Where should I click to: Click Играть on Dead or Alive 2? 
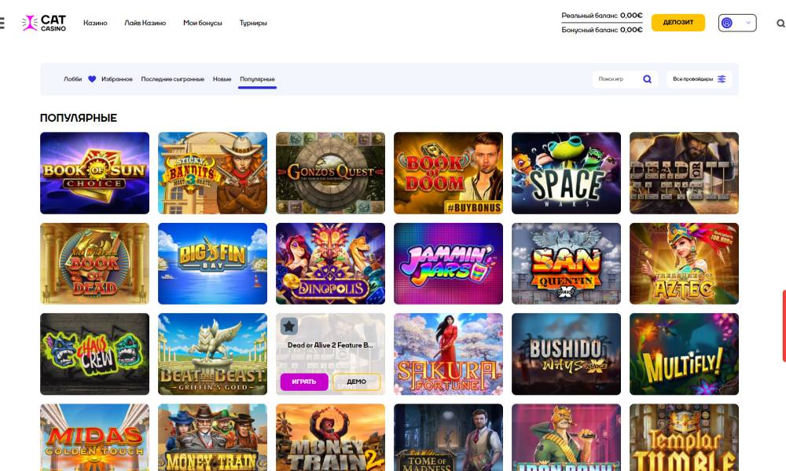click(x=303, y=382)
